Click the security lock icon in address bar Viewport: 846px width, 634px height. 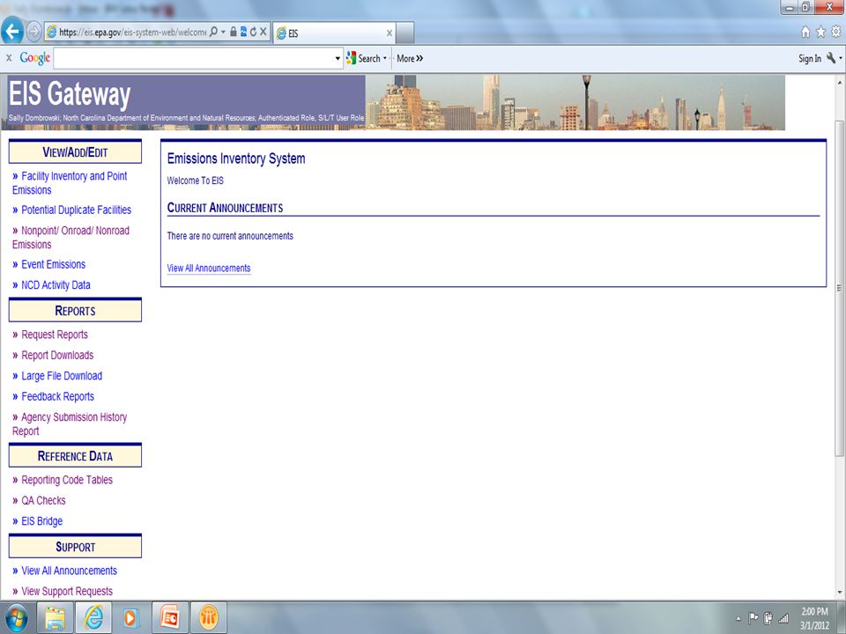pyautogui.click(x=233, y=32)
